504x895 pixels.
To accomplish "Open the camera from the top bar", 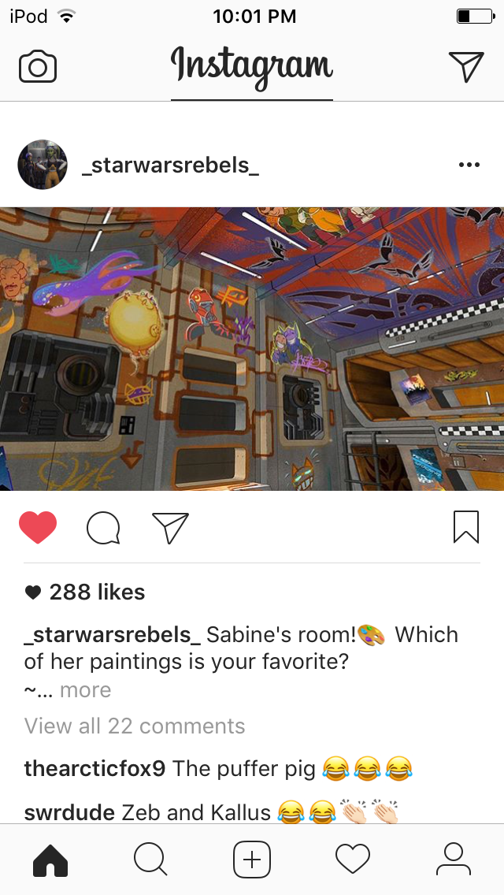I will point(38,67).
